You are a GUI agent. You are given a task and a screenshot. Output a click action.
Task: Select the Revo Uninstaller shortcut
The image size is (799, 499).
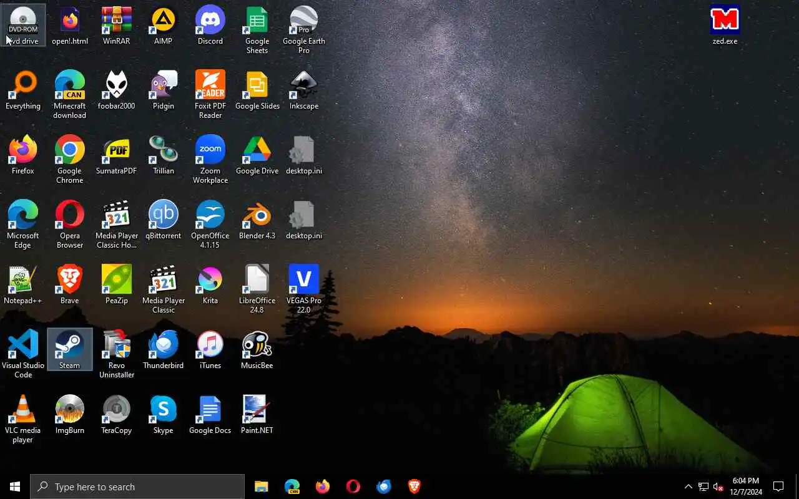(x=117, y=354)
